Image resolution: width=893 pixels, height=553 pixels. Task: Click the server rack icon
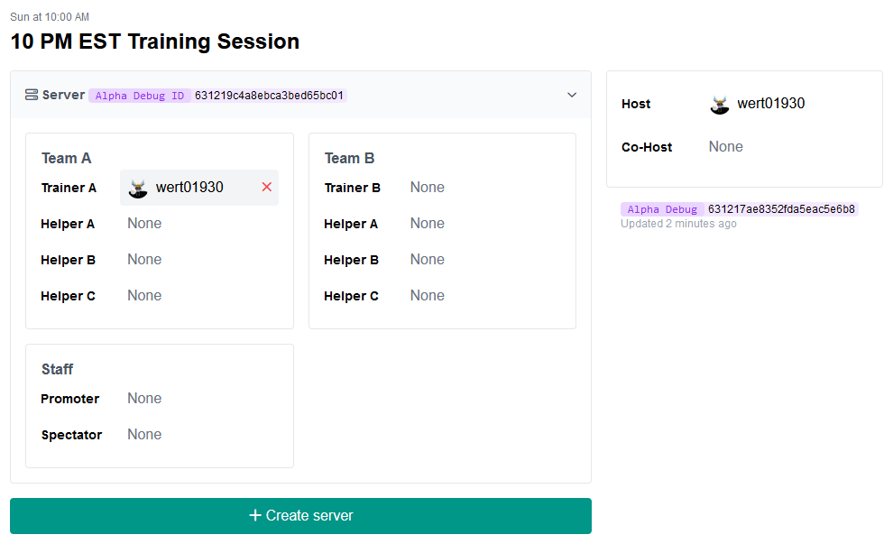32,95
